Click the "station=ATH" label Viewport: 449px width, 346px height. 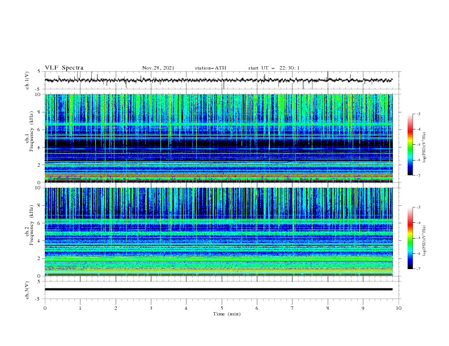click(210, 68)
